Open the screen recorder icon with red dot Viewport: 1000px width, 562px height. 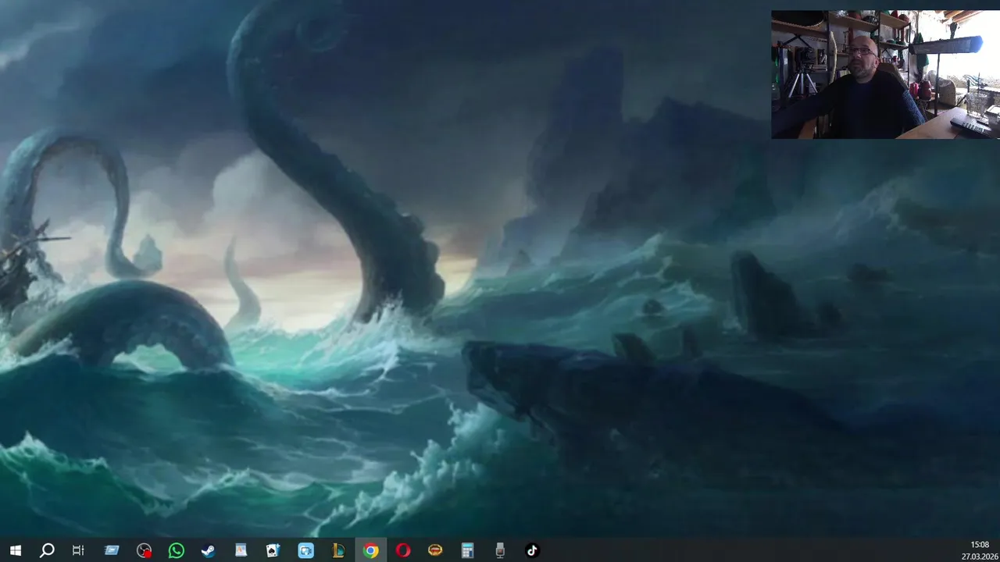click(x=144, y=550)
